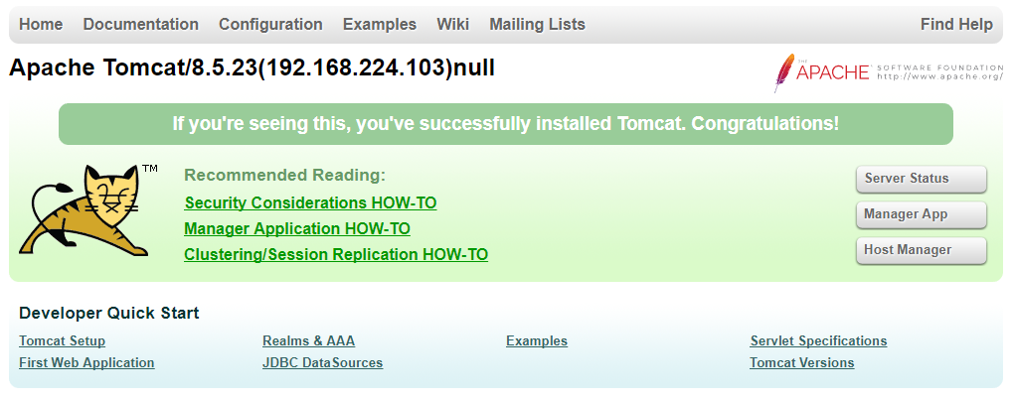Click the Apache Software Foundation logo
The width and height of the screenshot is (1014, 400).
(889, 72)
